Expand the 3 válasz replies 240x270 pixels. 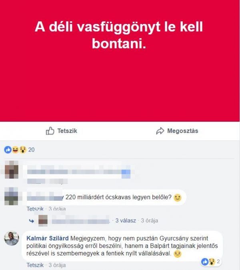(x=126, y=221)
